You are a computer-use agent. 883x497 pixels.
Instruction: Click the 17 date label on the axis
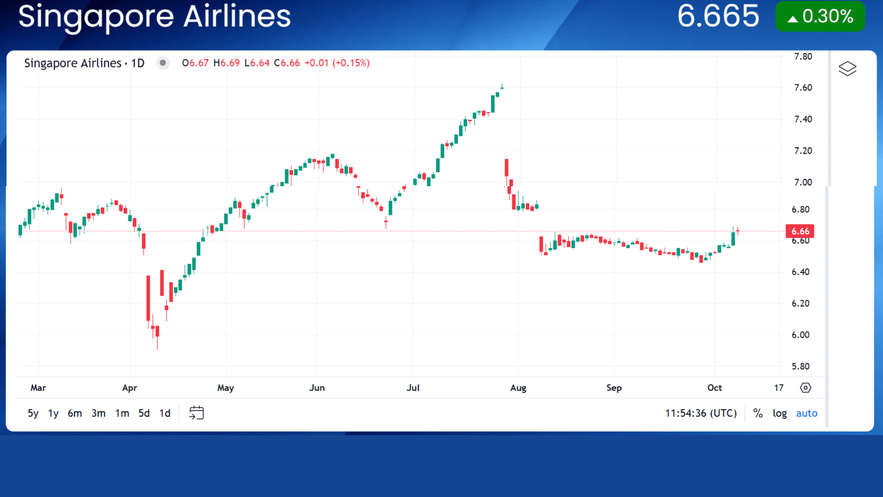click(x=778, y=388)
